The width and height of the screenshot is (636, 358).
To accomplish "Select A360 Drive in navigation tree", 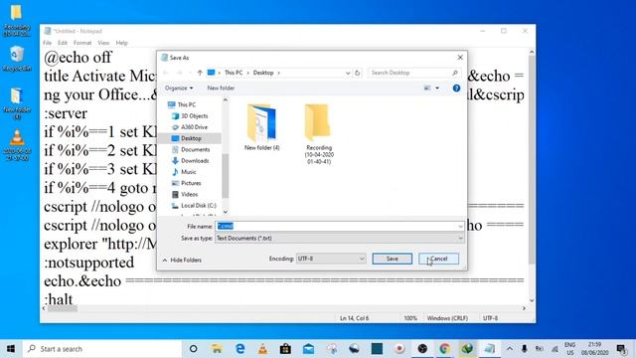I will (194, 127).
